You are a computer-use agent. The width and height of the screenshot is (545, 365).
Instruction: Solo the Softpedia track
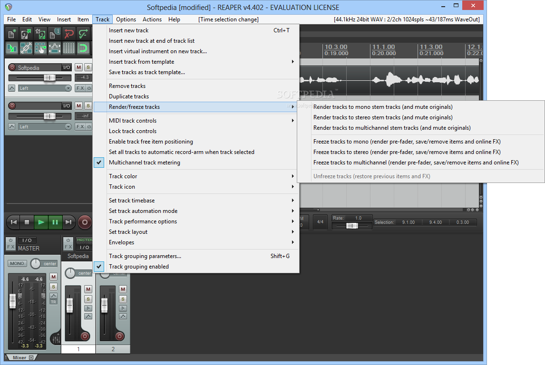tap(88, 67)
